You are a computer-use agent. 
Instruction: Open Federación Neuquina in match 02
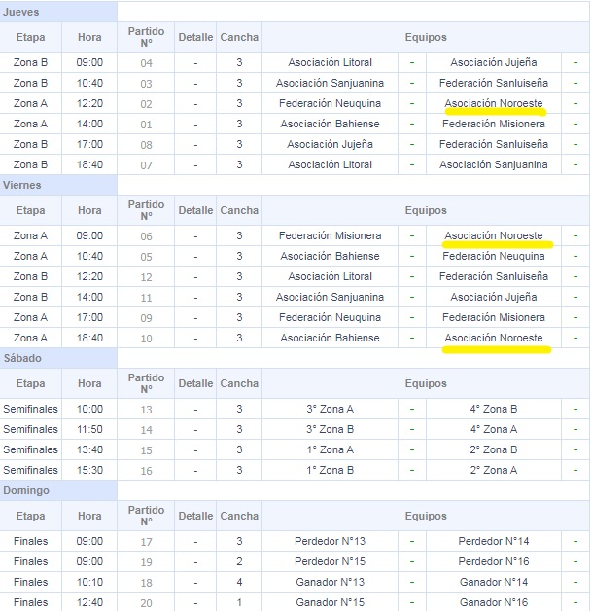[x=330, y=103]
